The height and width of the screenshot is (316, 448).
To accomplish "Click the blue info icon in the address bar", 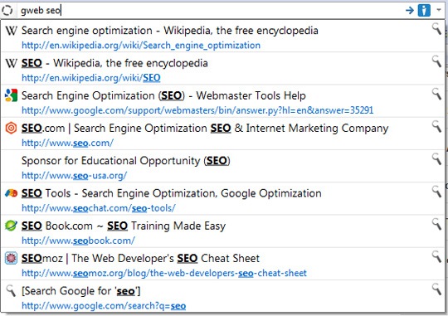I will [424, 11].
